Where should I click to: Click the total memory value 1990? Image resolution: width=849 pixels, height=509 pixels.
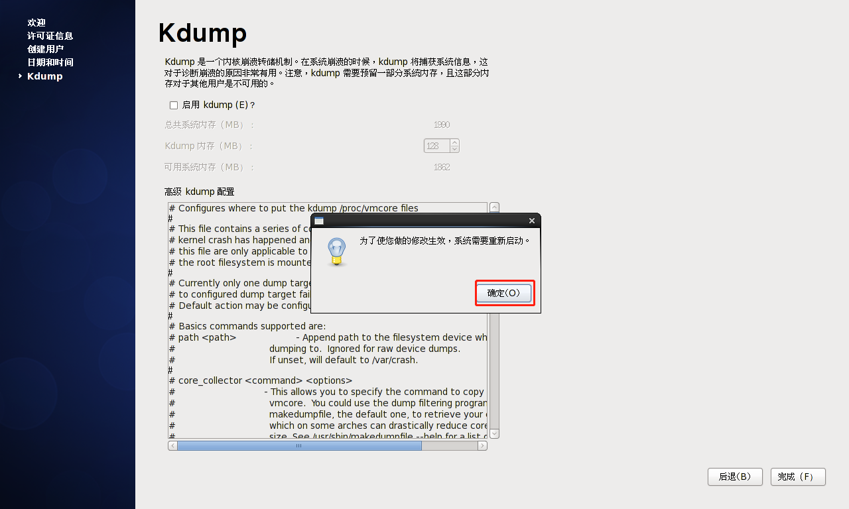(442, 125)
